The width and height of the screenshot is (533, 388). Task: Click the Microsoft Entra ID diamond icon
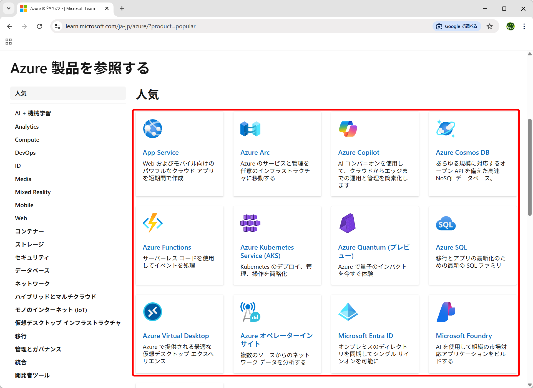(348, 312)
